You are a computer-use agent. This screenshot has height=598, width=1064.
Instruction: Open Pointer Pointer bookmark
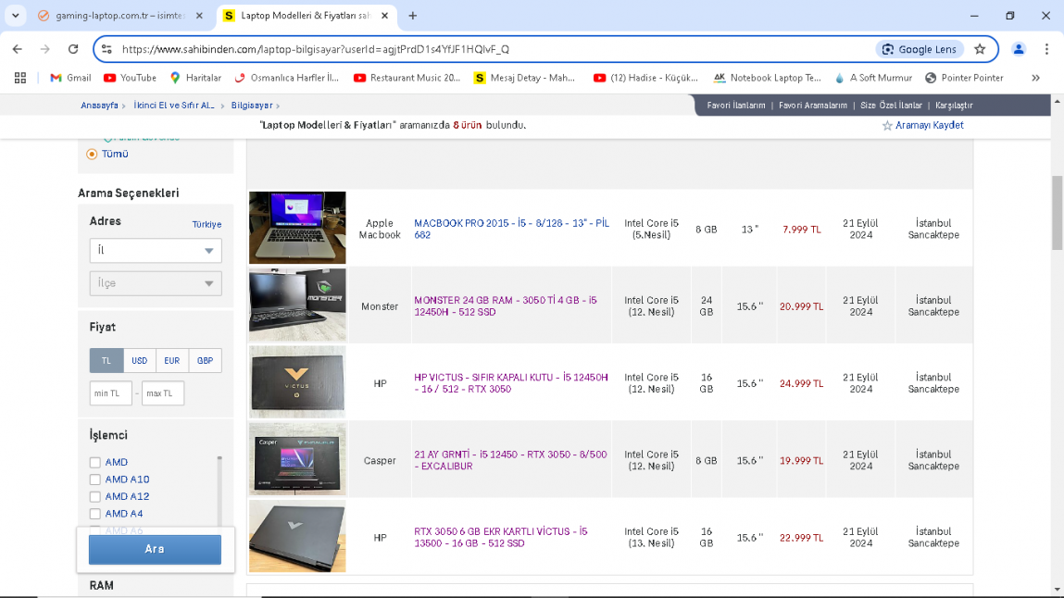click(x=964, y=78)
